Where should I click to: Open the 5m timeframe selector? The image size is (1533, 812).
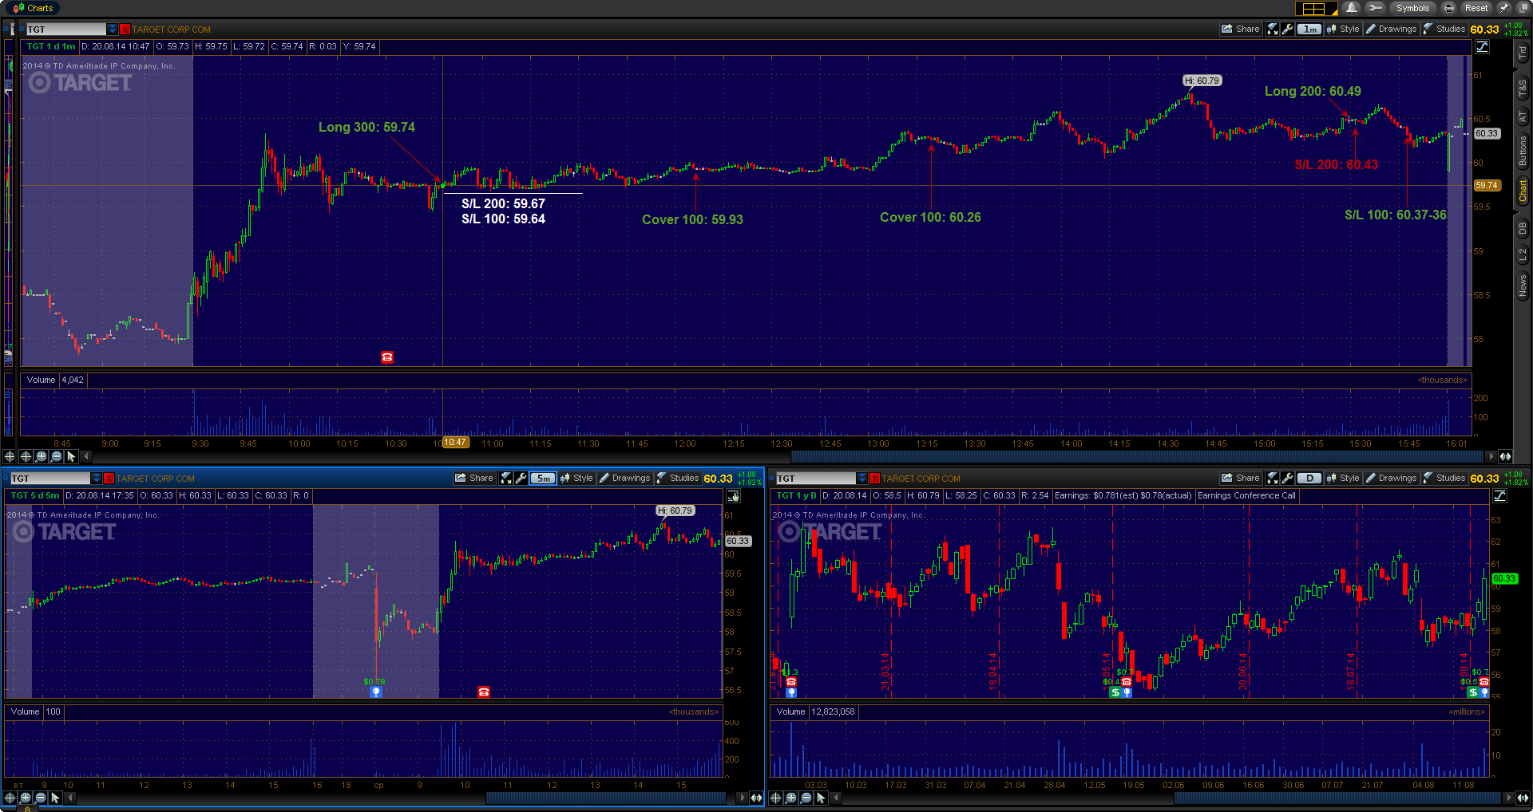pos(543,478)
